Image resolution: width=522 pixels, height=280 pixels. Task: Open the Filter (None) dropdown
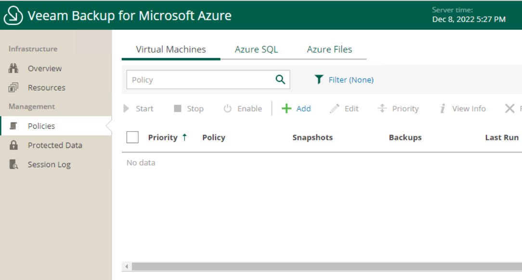(x=351, y=79)
